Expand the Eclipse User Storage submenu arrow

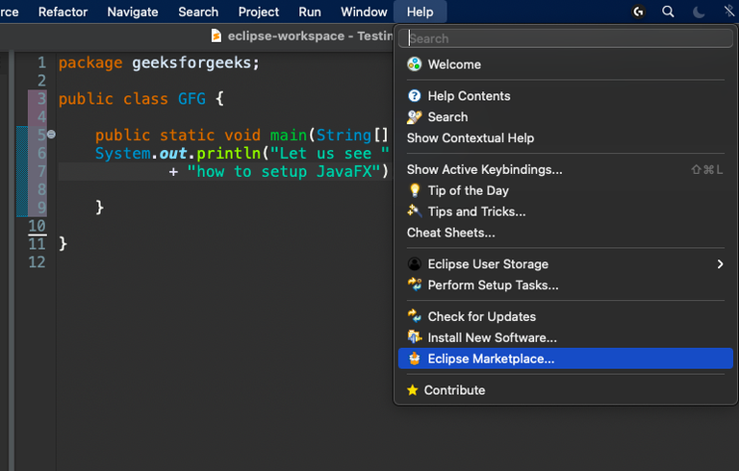[720, 264]
